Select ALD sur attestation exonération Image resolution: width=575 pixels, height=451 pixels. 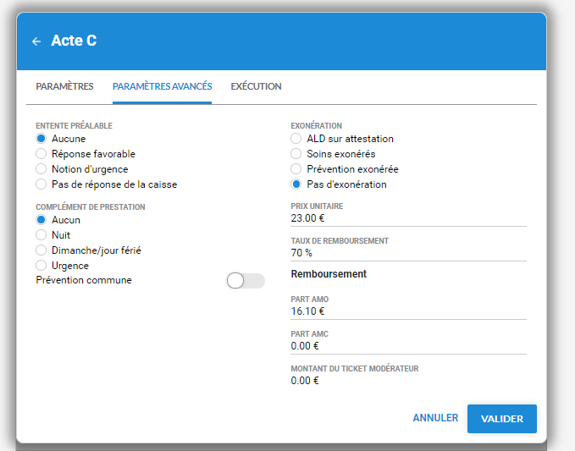tap(296, 139)
